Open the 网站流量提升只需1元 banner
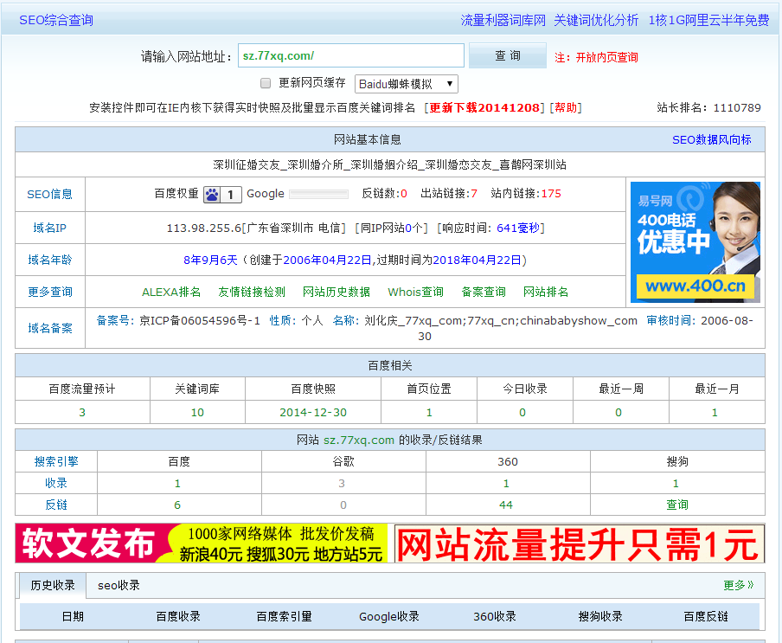This screenshot has width=782, height=643. click(579, 543)
